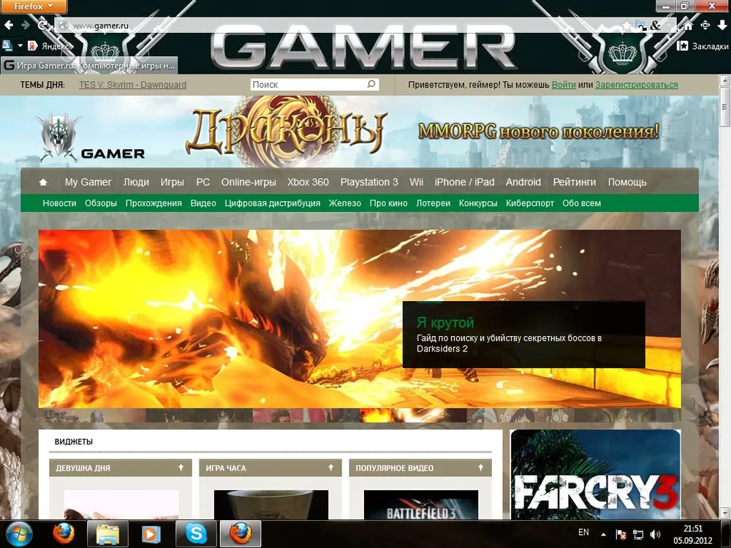Viewport: 731px width, 548px height.
Task: Open Windows Media Player from taskbar
Action: (151, 534)
